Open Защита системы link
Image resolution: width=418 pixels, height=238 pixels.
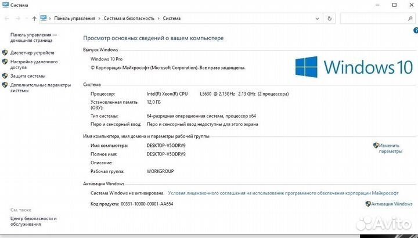click(28, 76)
